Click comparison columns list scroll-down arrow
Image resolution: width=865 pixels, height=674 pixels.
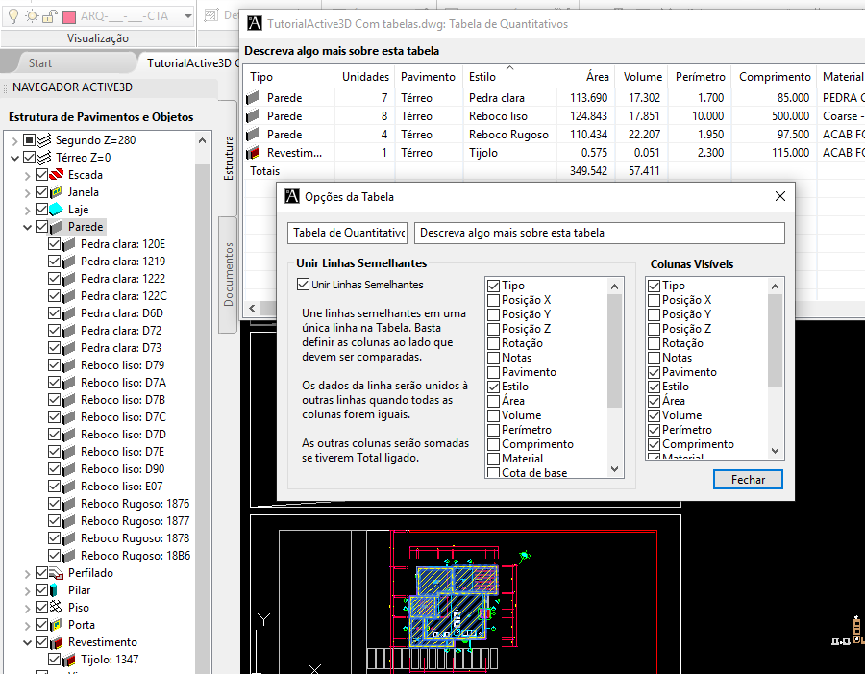click(614, 470)
